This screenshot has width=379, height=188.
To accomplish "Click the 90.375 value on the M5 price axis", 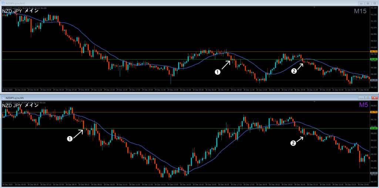I will click(374, 182).
